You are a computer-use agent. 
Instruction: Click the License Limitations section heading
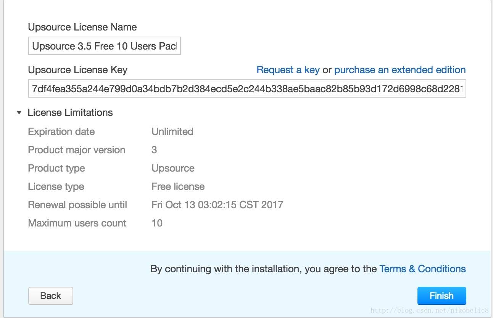(70, 112)
